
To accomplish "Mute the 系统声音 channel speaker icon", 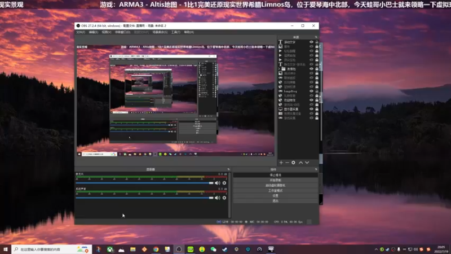I will tap(218, 198).
